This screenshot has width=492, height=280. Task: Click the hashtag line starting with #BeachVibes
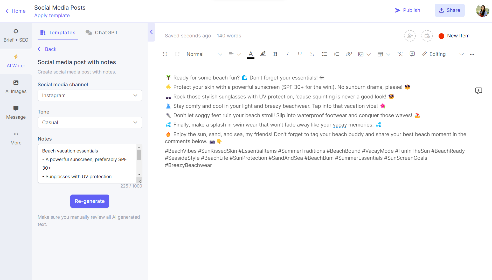pyautogui.click(x=315, y=158)
